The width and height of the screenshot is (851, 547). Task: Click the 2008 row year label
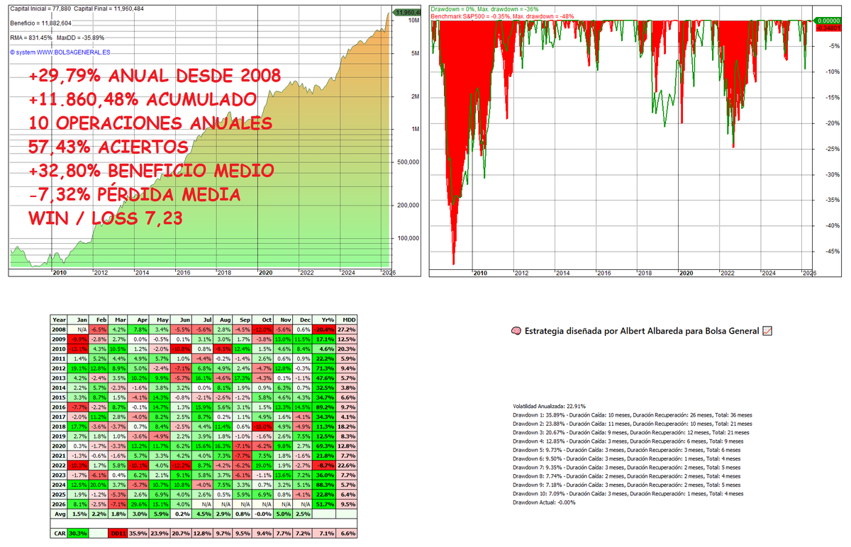(x=59, y=329)
